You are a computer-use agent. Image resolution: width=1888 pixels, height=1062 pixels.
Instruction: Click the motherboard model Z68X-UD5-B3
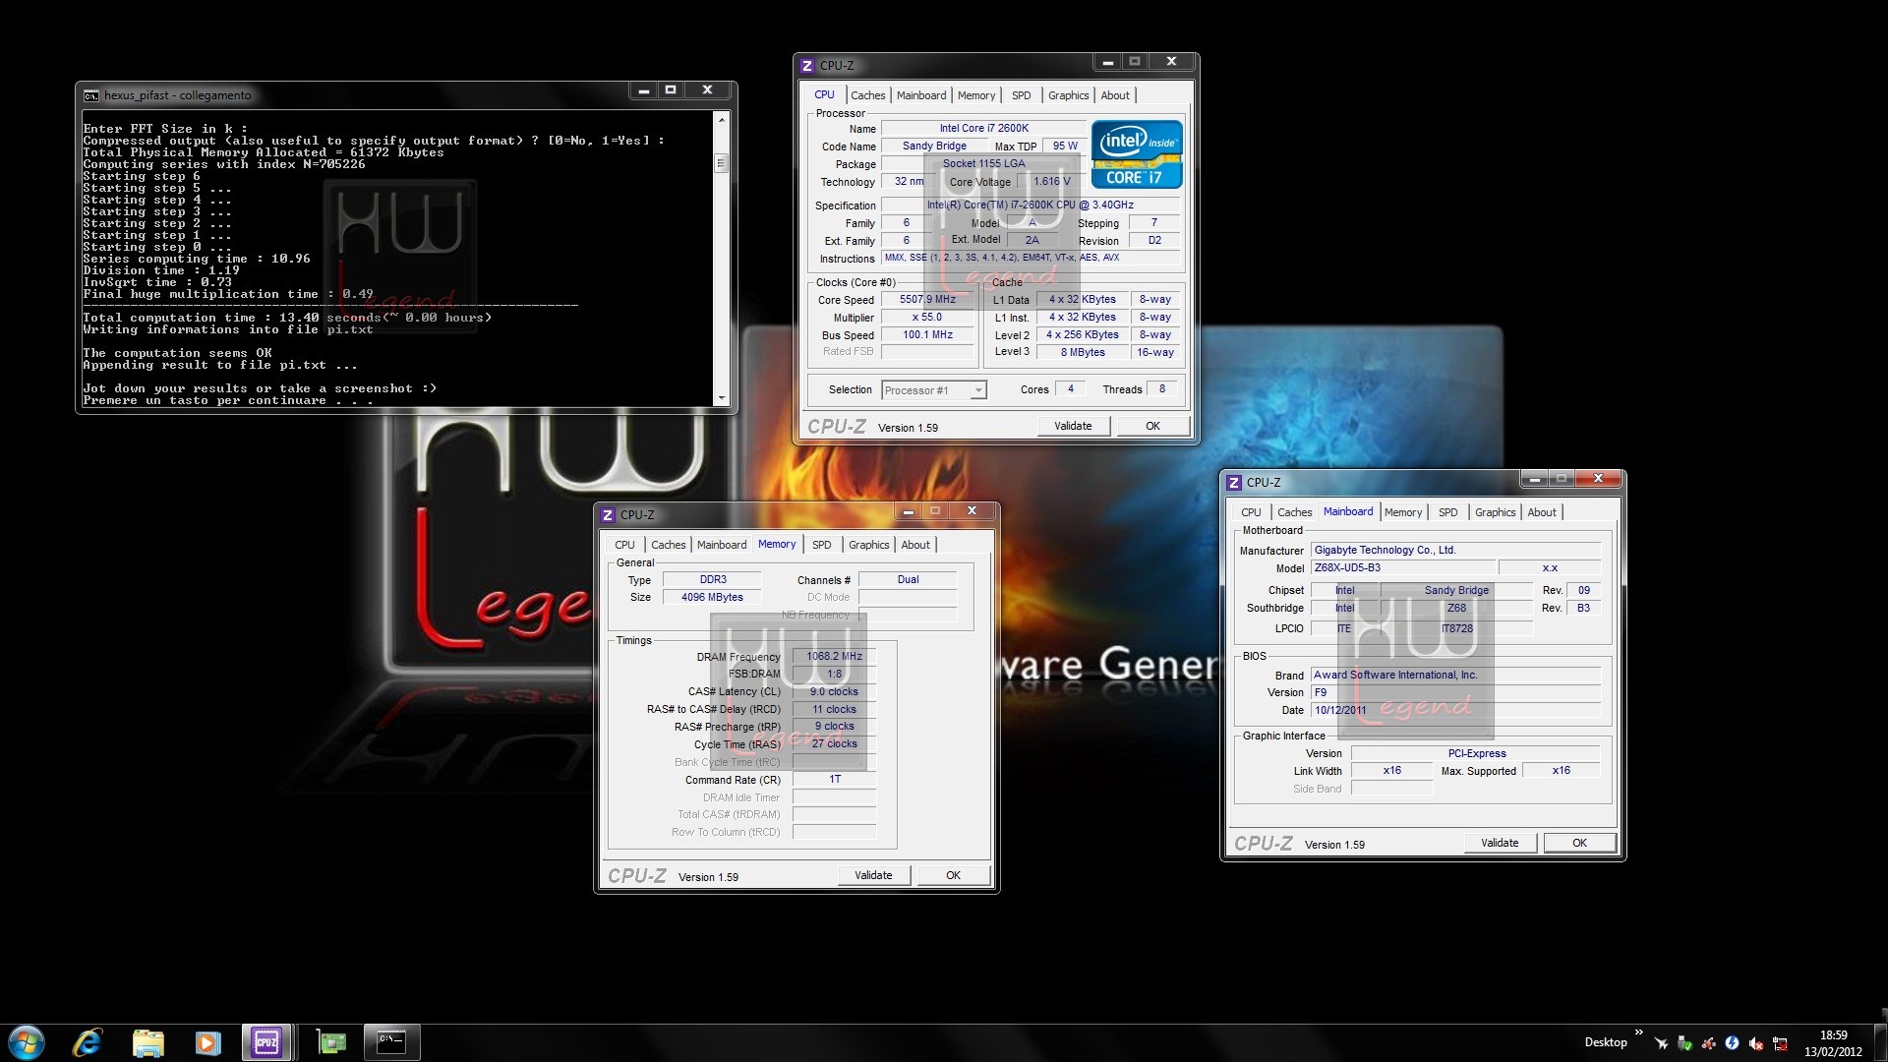click(x=1403, y=568)
